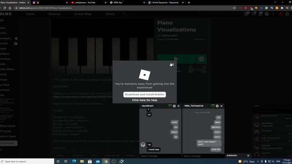The height and width of the screenshot is (164, 292).
Task: Close the Aidsthetic collapsed chat tab
Action: point(248,156)
